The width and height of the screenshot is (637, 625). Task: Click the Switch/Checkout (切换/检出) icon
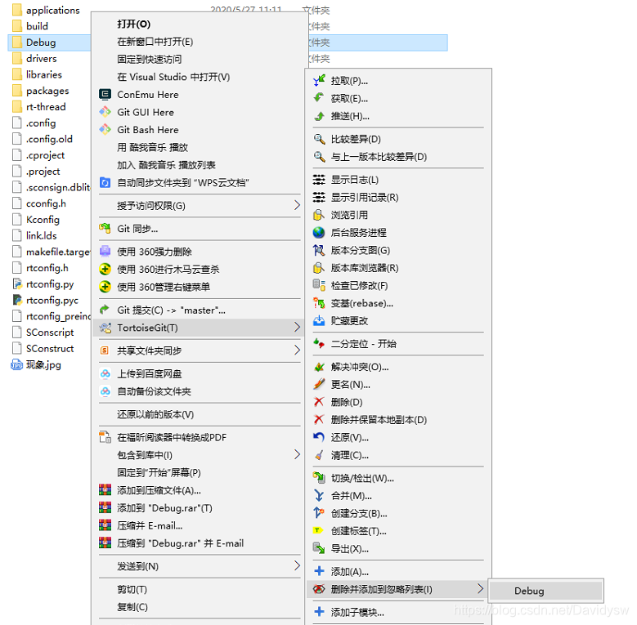tap(319, 478)
